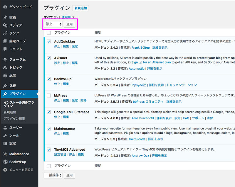Uncheck the AddQuicktag plugin checkbox
The width and height of the screenshot is (235, 187).
[x=49, y=41]
